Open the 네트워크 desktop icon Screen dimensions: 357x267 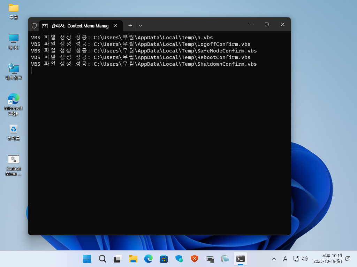(14, 72)
